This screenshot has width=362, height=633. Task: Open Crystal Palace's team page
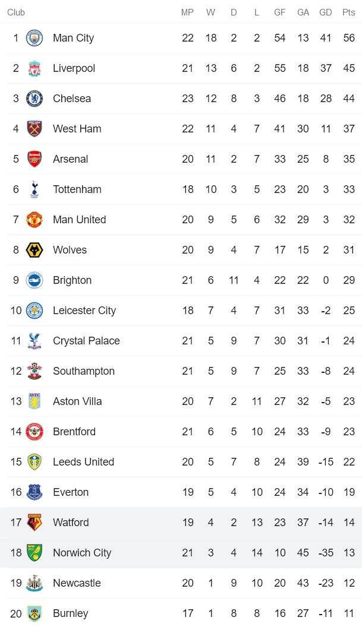point(87,340)
